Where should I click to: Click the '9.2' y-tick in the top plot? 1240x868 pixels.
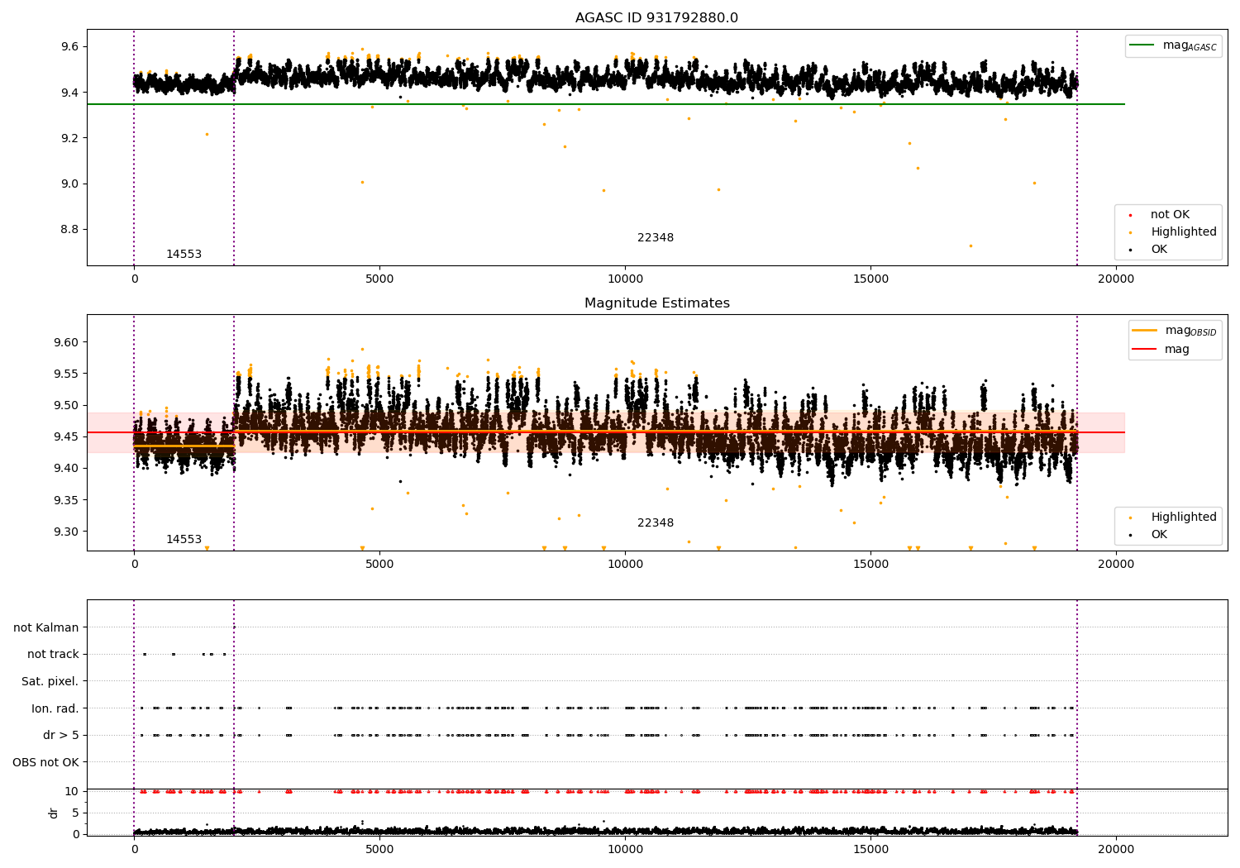[70, 138]
